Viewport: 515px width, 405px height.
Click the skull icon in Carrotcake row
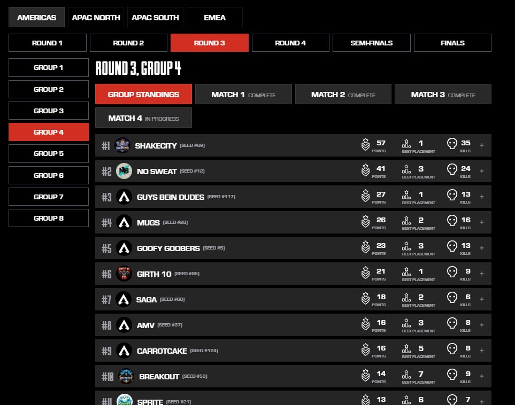coord(452,348)
